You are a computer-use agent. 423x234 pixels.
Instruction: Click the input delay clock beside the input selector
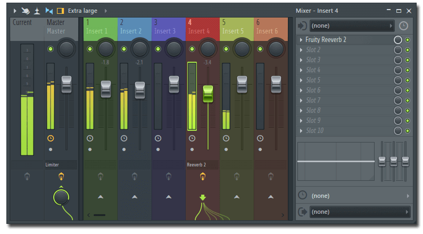point(403,26)
